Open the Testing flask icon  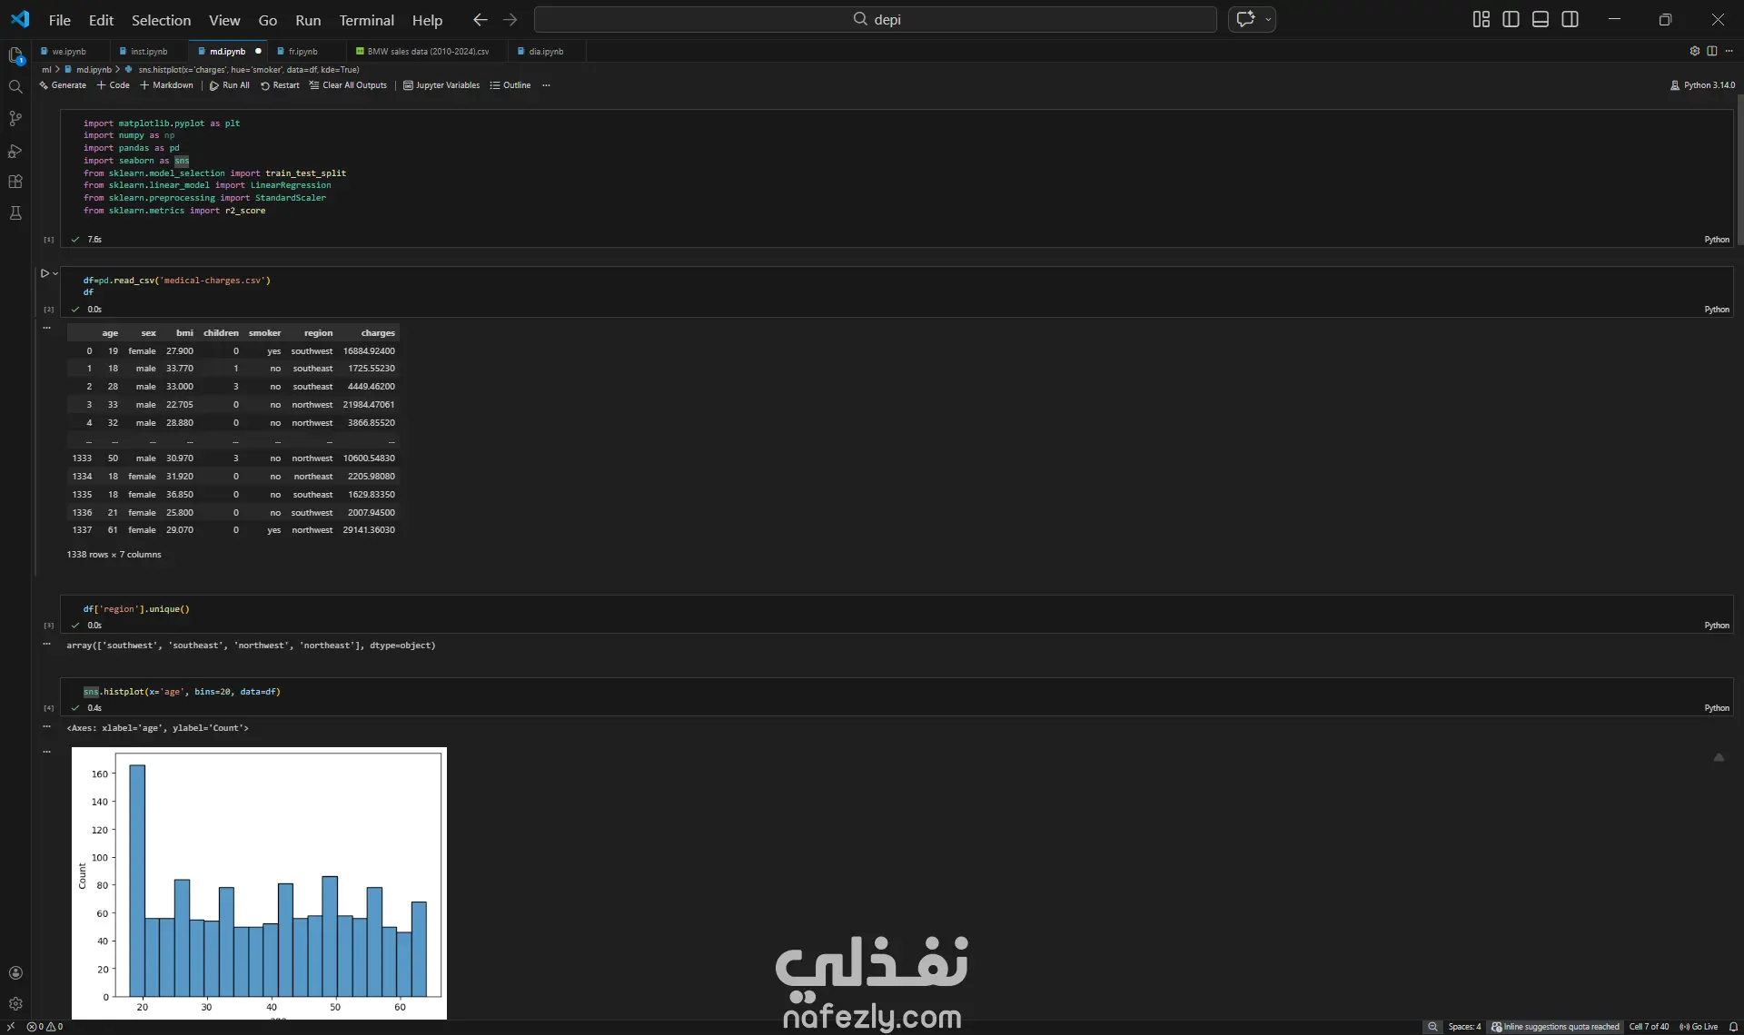[15, 213]
